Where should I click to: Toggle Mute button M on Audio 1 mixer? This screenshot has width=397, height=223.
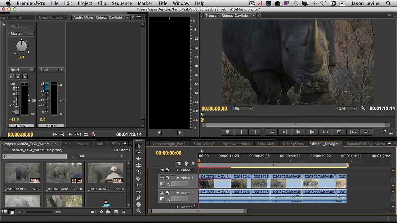coord(11,77)
